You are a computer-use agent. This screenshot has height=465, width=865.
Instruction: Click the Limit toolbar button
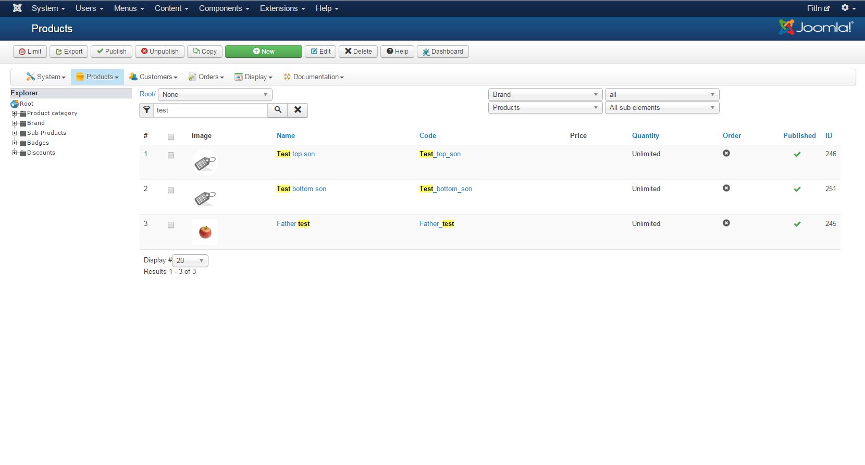30,51
